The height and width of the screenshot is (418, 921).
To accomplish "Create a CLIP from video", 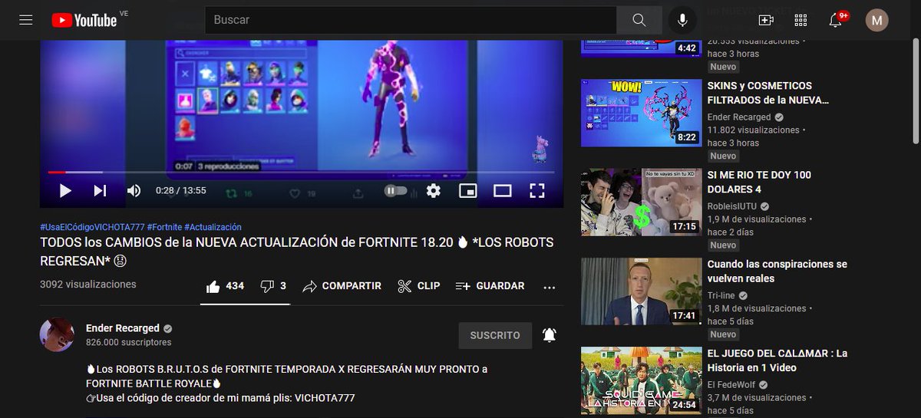I will pyautogui.click(x=419, y=286).
